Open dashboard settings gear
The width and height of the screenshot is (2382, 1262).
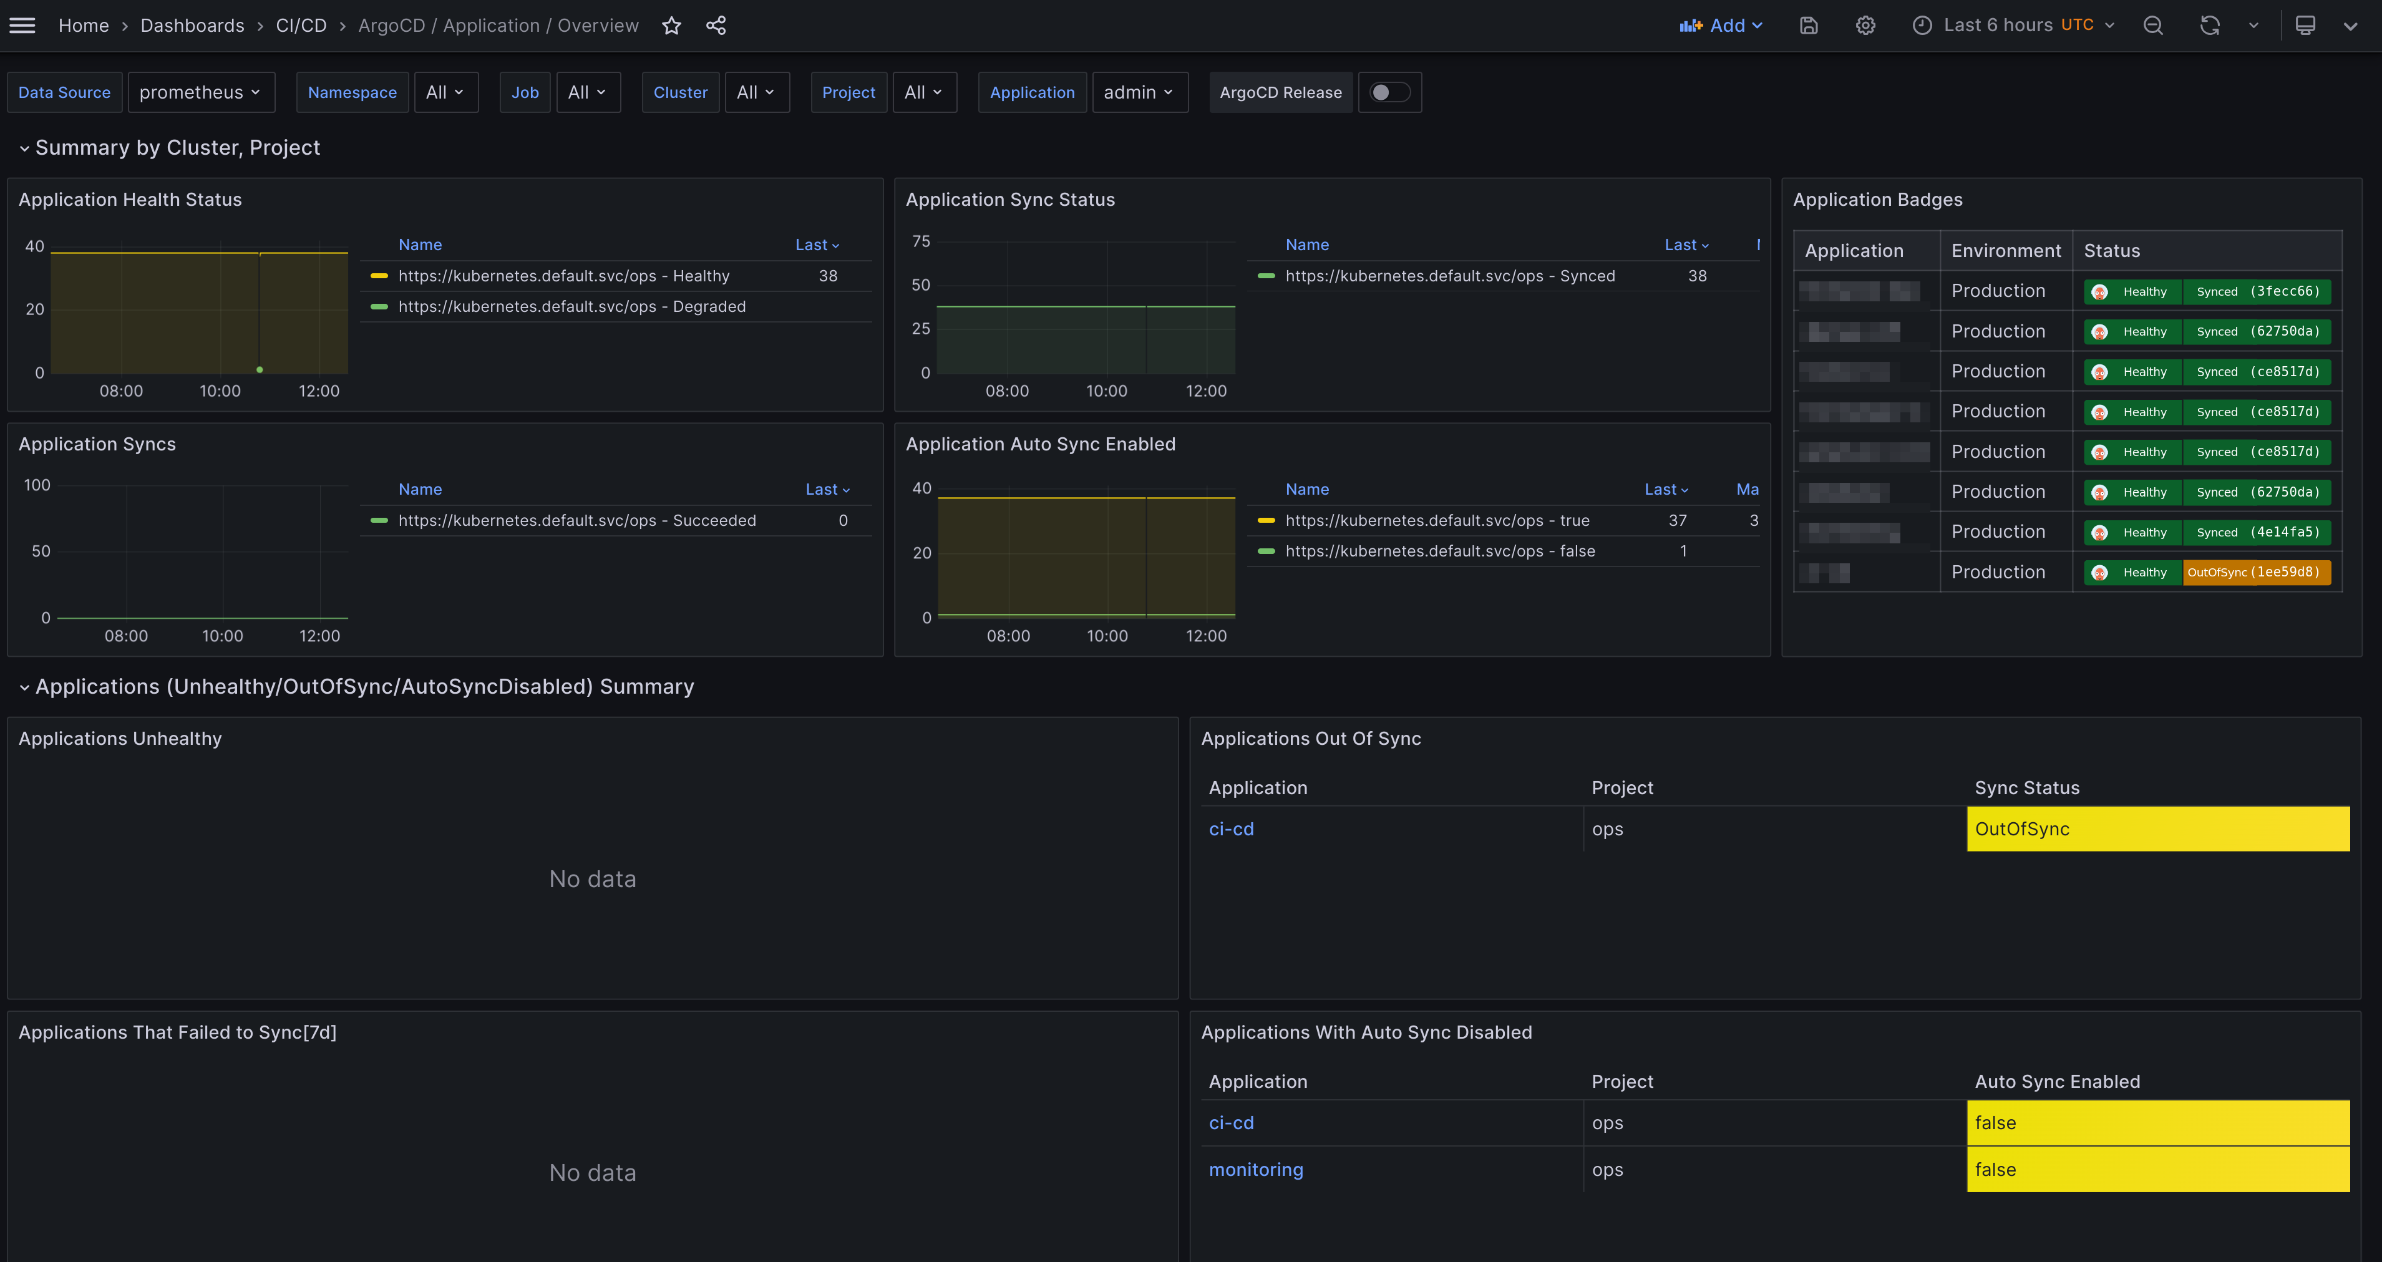tap(1865, 26)
